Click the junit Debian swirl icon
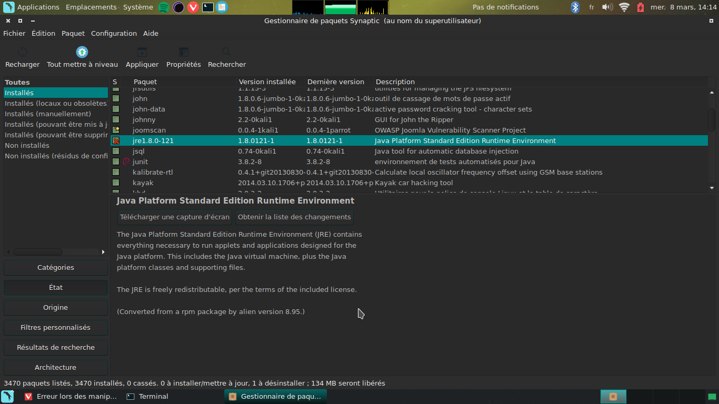This screenshot has width=719, height=404. click(126, 161)
